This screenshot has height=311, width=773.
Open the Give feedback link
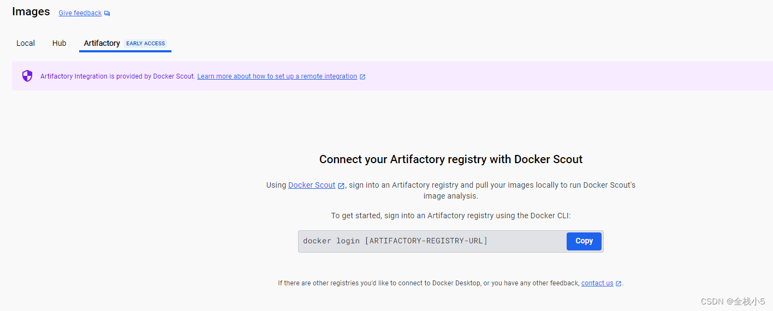point(80,13)
